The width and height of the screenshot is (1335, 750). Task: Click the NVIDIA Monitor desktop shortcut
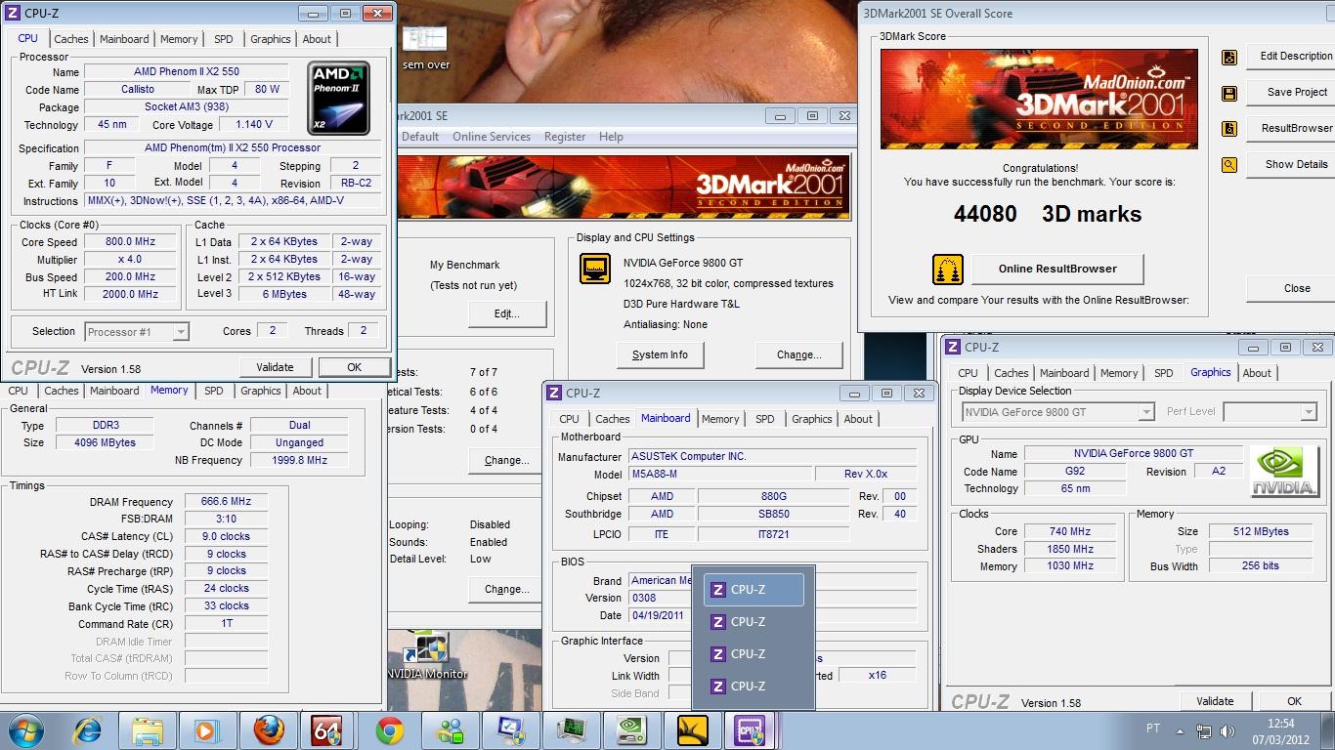426,655
